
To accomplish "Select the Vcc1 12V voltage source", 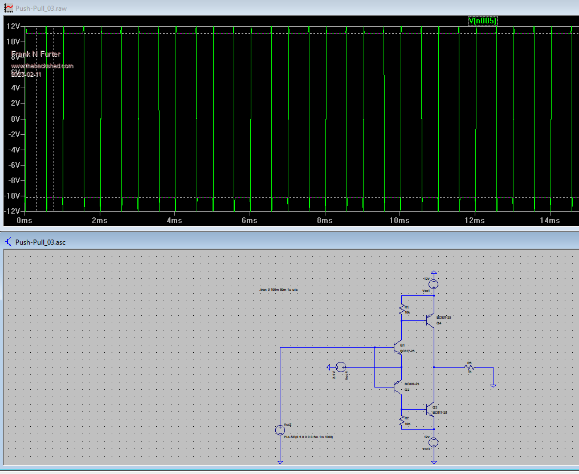I will pos(434,283).
